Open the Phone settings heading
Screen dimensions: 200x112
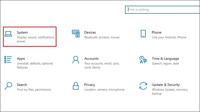click(156, 33)
